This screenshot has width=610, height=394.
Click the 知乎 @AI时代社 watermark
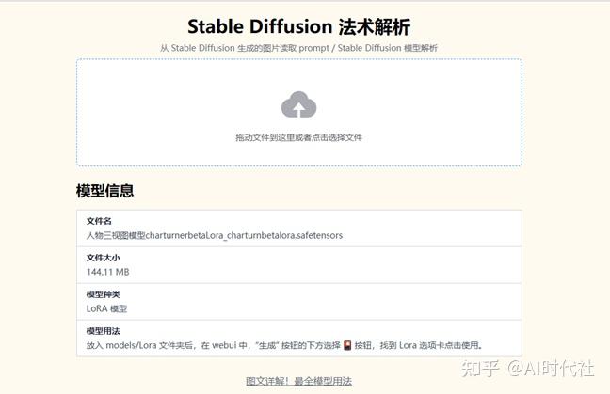(527, 368)
